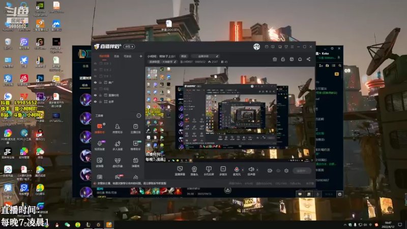Viewport: 407px width, 229px height.
Task: Toggle the eye preview icon near the start button
Action: 278,170
